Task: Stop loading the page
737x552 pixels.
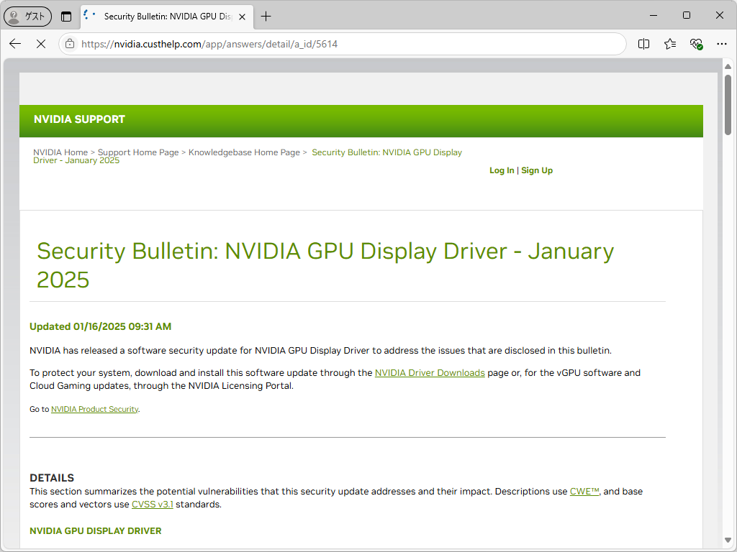Action: [x=41, y=44]
